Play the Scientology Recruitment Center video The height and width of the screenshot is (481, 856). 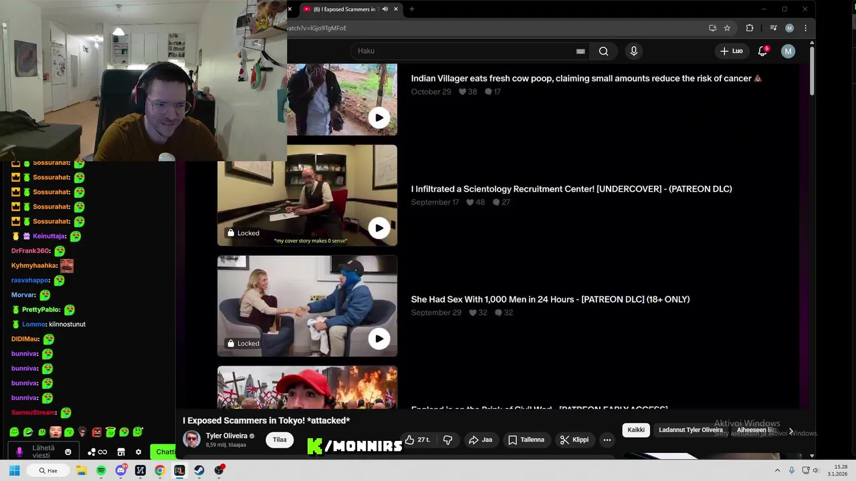click(x=379, y=228)
